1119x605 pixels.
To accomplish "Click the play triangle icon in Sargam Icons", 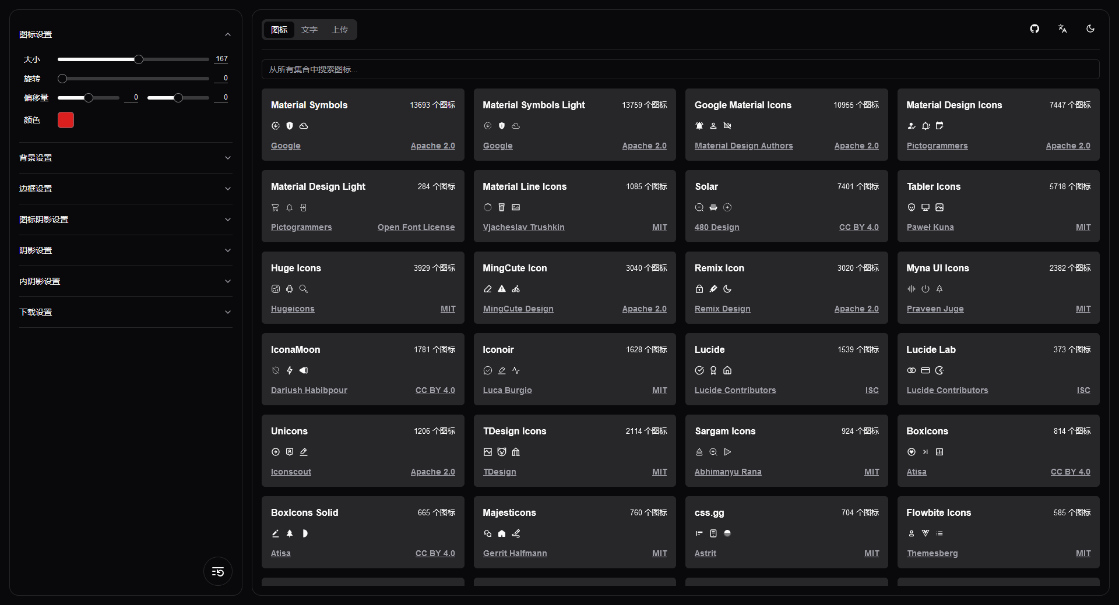I will click(x=727, y=452).
